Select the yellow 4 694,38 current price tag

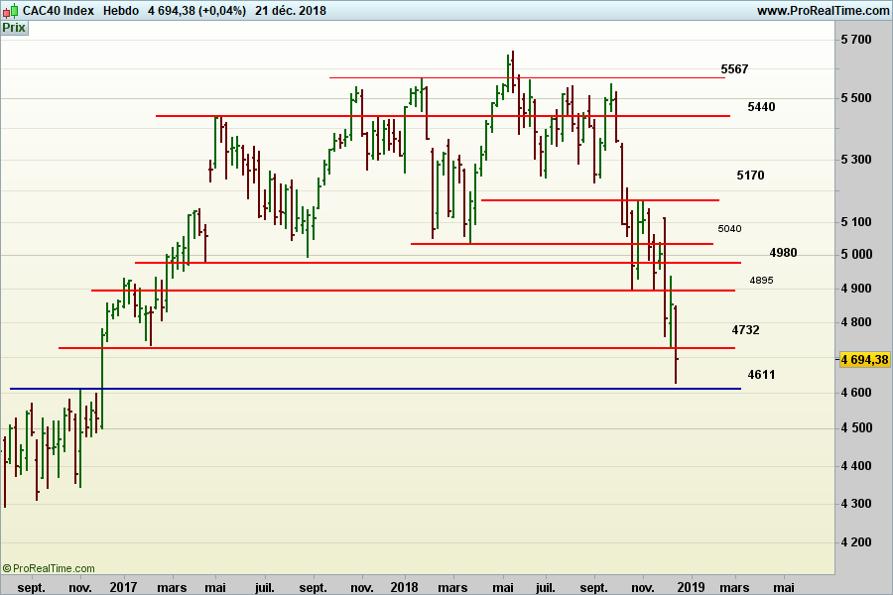[864, 360]
